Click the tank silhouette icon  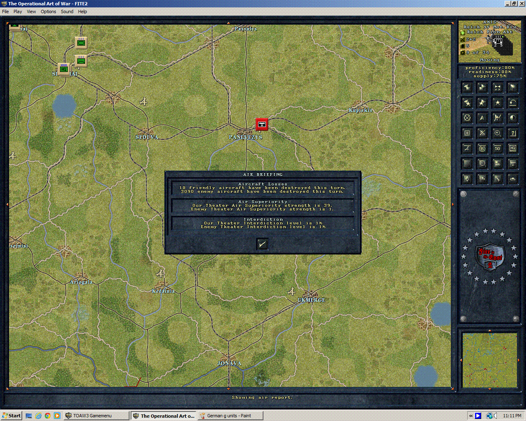pyautogui.click(x=512, y=179)
